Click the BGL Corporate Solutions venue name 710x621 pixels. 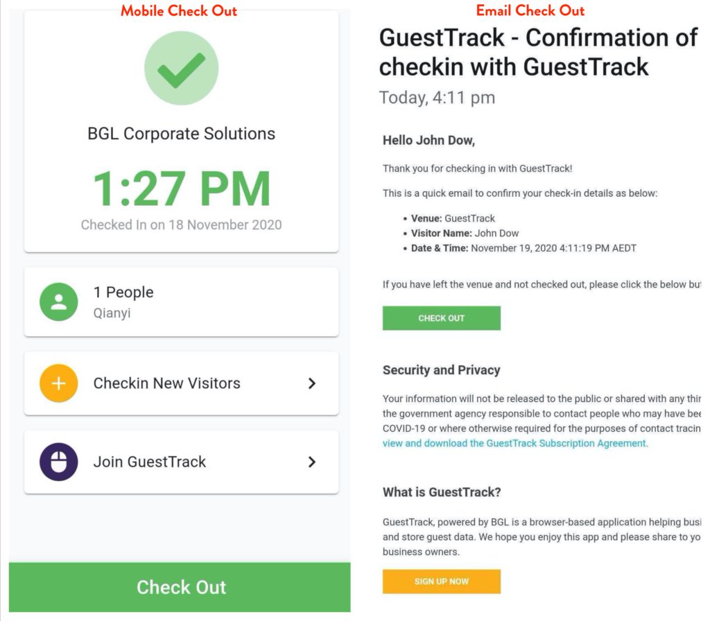(x=181, y=134)
